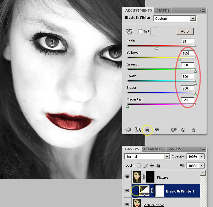The height and width of the screenshot is (207, 213).
Task: Open Adjustments panel flyout menu
Action: [x=203, y=10]
